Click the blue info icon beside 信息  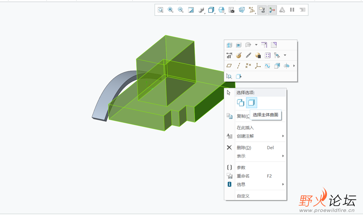(229, 184)
